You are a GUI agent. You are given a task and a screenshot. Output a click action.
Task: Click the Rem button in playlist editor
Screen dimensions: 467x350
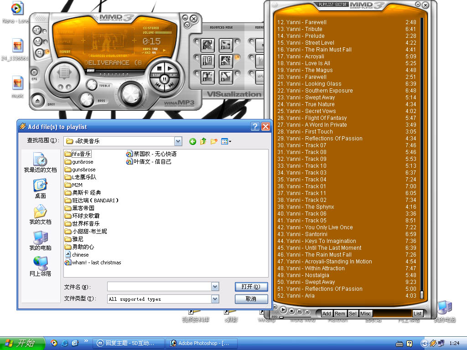pyautogui.click(x=340, y=314)
